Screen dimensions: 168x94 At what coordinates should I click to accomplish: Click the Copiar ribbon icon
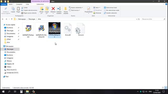coord(13,10)
